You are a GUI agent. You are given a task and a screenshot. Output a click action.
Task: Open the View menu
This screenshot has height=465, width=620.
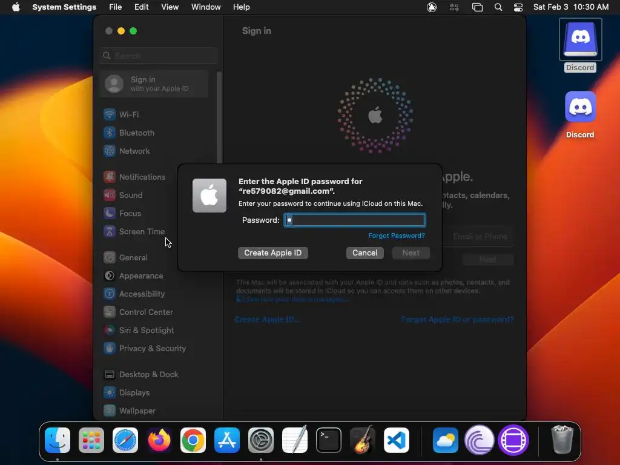pyautogui.click(x=170, y=7)
